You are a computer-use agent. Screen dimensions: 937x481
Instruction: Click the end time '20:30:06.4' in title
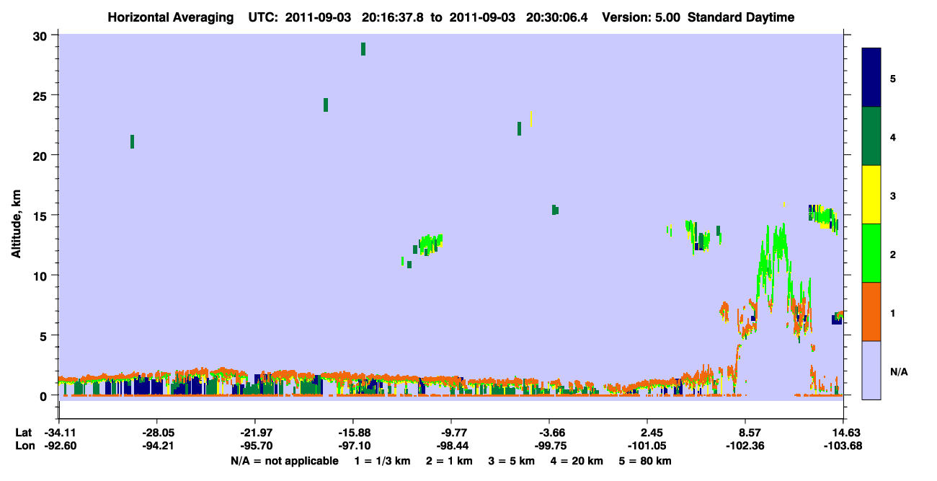point(556,17)
